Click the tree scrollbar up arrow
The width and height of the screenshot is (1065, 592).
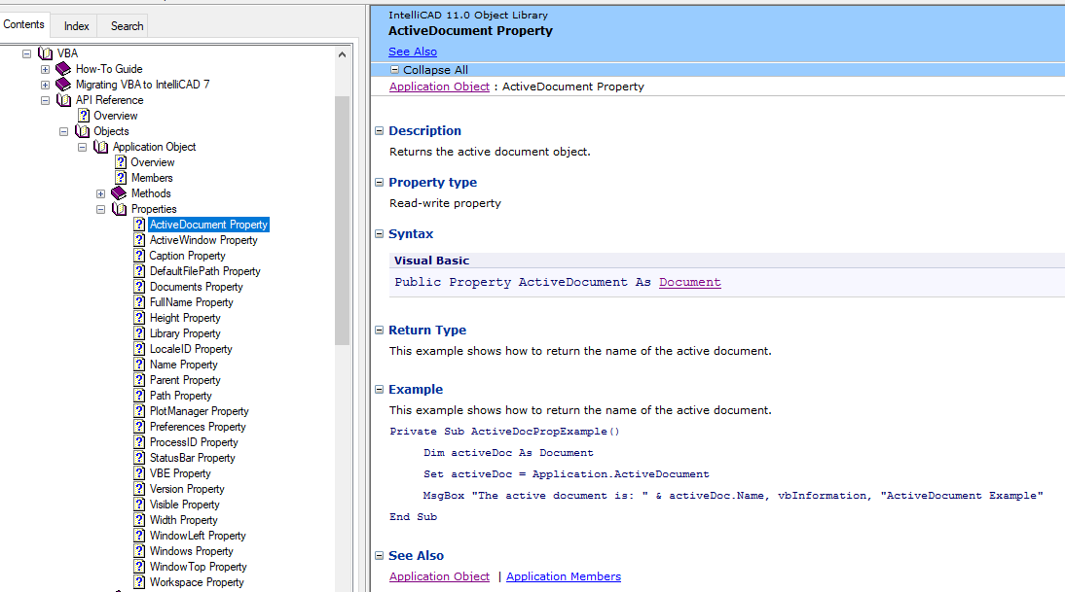(x=343, y=54)
